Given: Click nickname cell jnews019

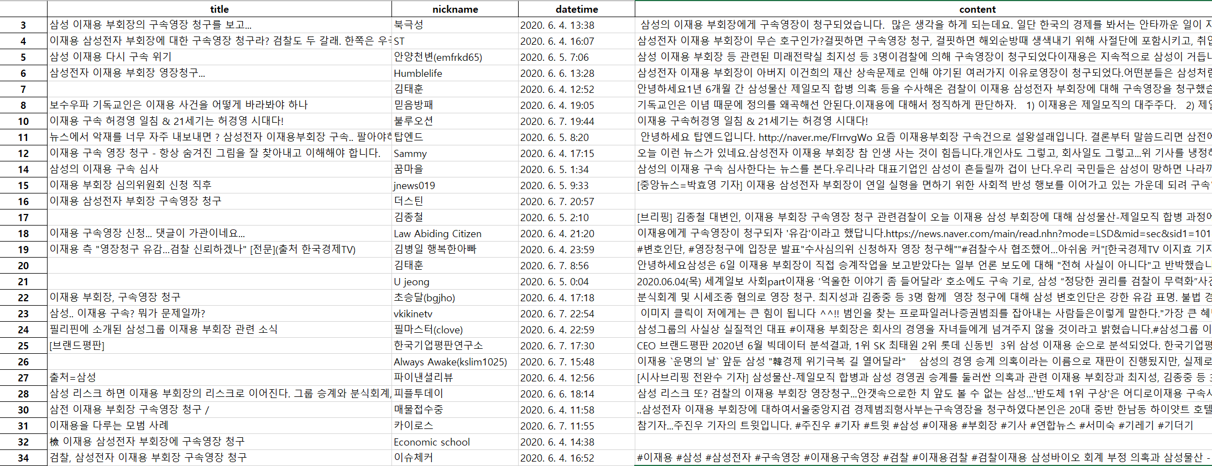Looking at the screenshot, I should [455, 185].
